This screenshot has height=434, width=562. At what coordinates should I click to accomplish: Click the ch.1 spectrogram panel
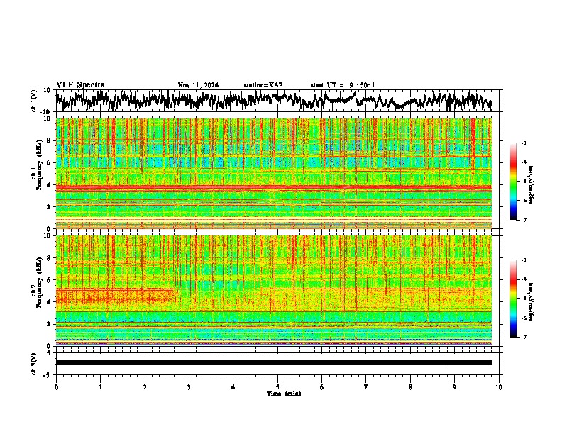pos(273,173)
